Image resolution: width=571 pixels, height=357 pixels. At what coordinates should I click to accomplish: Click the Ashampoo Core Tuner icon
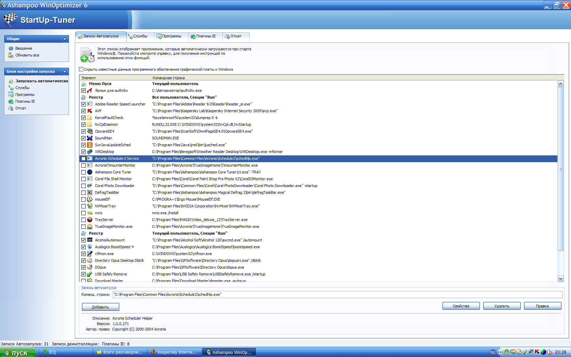pos(90,172)
